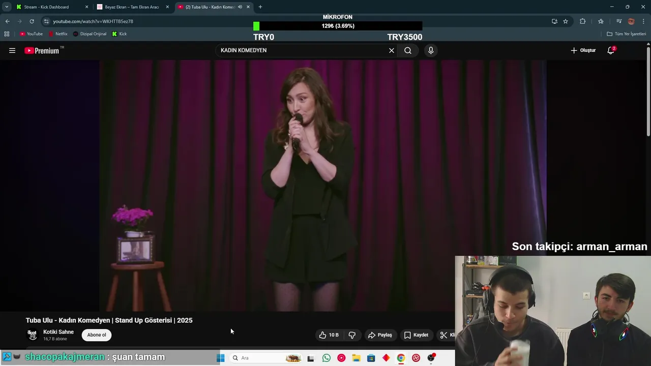Open Task View on taskbar
The height and width of the screenshot is (366, 651).
pyautogui.click(x=311, y=358)
